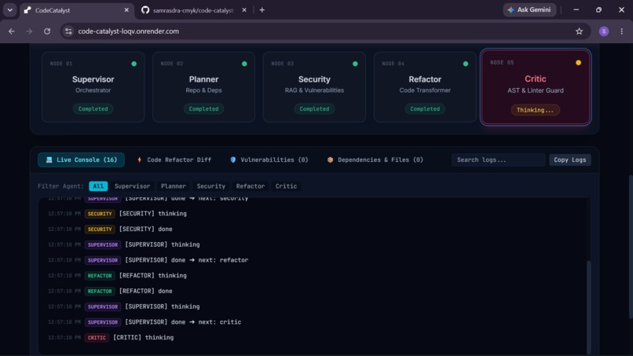Open the Vulnerabilities (0) tab
633x356 pixels.
point(269,160)
